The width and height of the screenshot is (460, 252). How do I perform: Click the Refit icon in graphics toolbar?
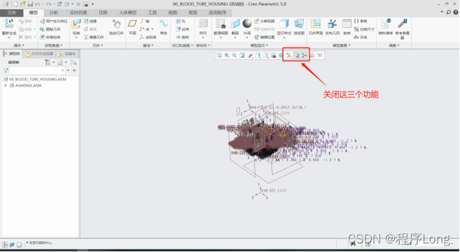219,55
